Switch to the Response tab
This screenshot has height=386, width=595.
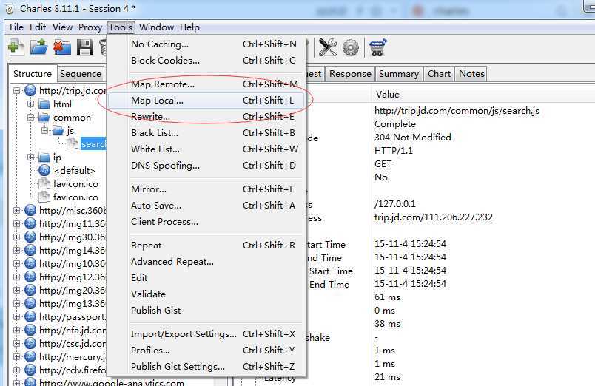point(350,73)
